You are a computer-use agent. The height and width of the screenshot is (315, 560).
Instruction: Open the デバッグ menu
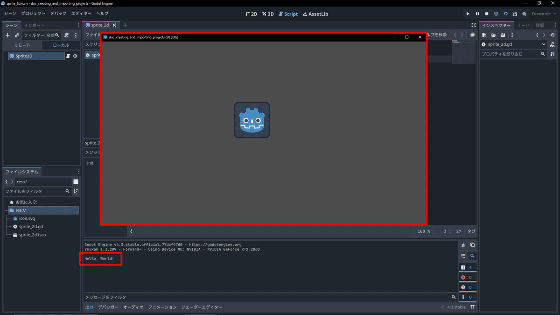(x=58, y=14)
